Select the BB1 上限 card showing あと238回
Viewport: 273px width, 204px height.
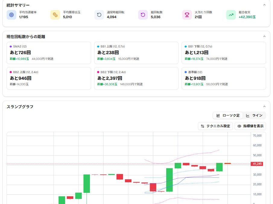(x=136, y=53)
